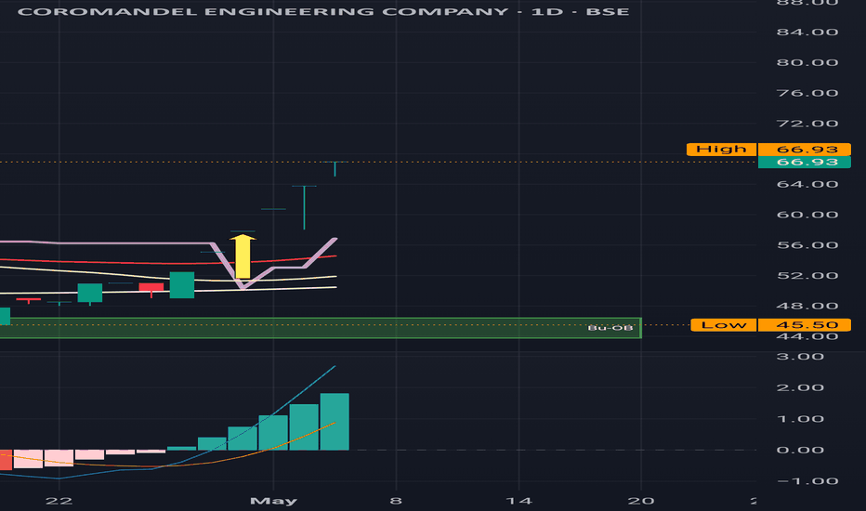Select the red candle body near 50
This screenshot has width=866, height=511.
(x=151, y=287)
